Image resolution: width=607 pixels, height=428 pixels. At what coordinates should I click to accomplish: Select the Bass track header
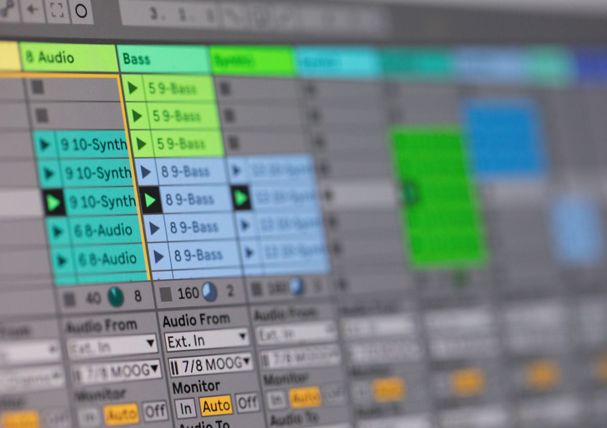pyautogui.click(x=163, y=59)
